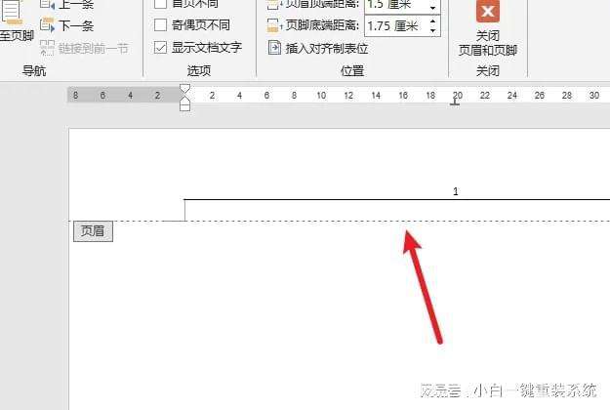610x410 pixels.
Task: Click the first-line indent marker on ruler
Action: click(184, 89)
